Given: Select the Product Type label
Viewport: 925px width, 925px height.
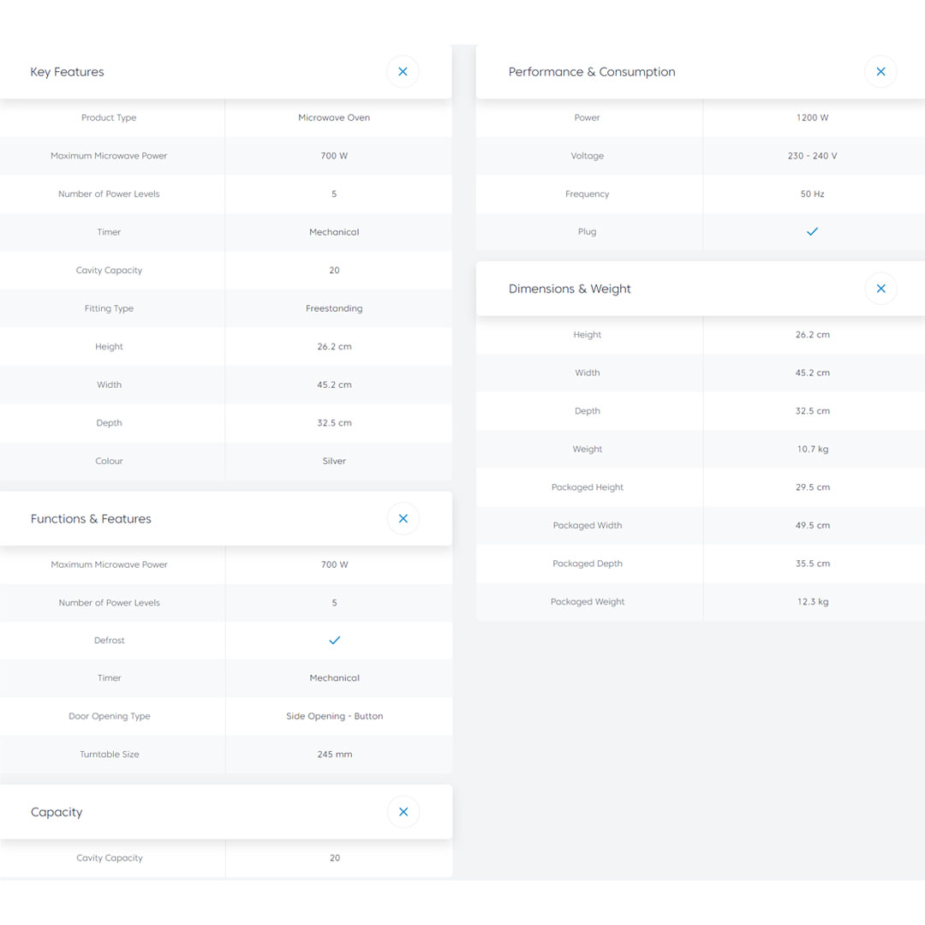Looking at the screenshot, I should click(x=109, y=117).
